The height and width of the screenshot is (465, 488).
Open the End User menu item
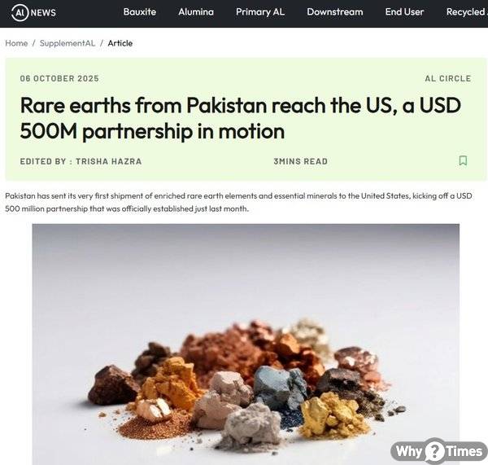click(404, 12)
